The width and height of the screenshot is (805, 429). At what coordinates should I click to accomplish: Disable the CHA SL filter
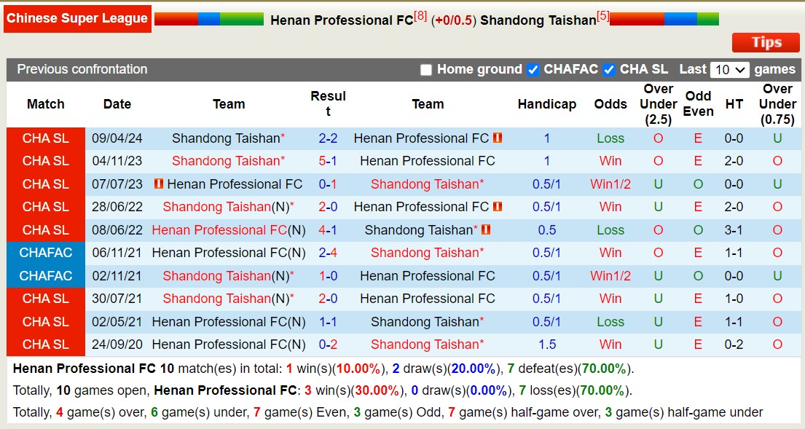(x=610, y=70)
